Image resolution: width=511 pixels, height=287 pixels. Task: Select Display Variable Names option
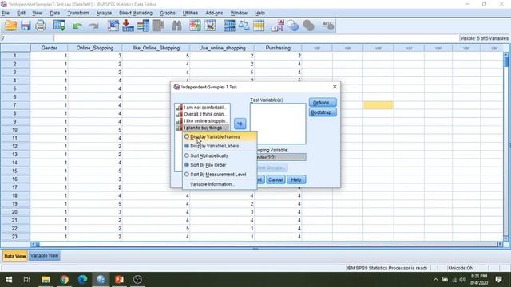pyautogui.click(x=220, y=136)
